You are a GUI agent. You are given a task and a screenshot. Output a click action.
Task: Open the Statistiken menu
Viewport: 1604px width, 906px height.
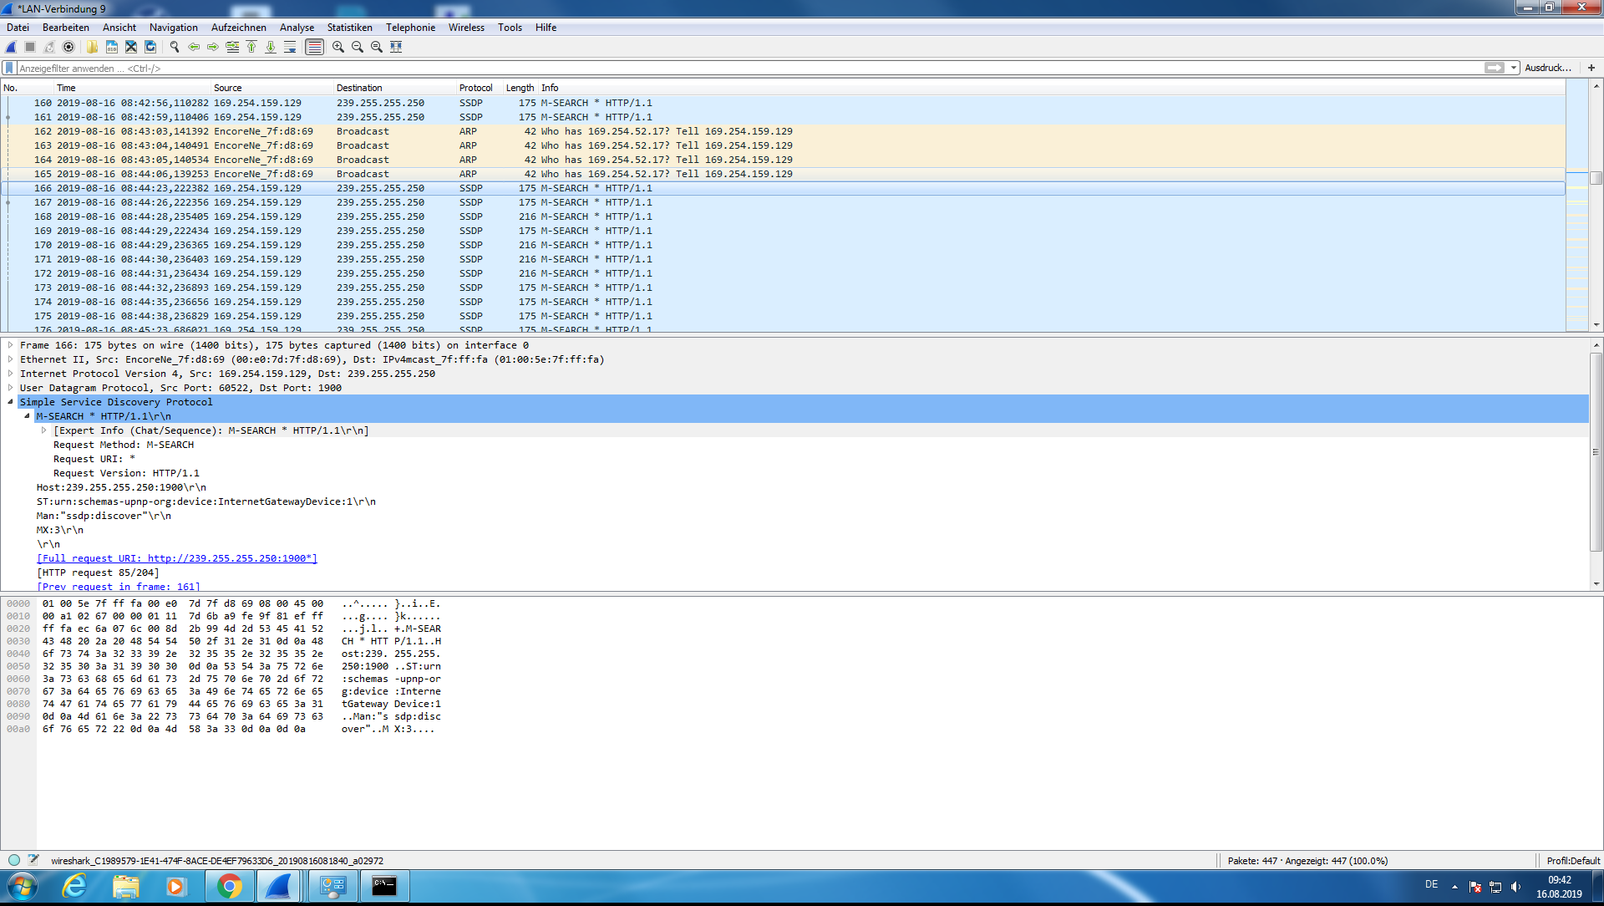(349, 28)
